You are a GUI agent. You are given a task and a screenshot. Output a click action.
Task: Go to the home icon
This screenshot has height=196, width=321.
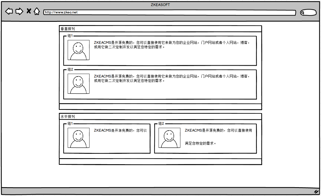coord(37,11)
